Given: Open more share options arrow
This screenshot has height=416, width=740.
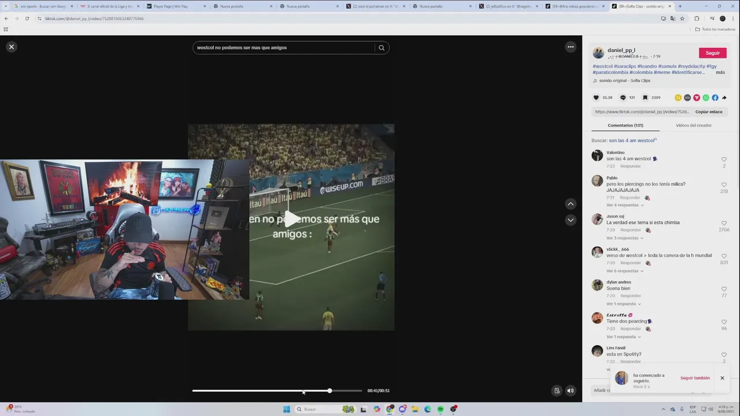Looking at the screenshot, I should [x=724, y=98].
